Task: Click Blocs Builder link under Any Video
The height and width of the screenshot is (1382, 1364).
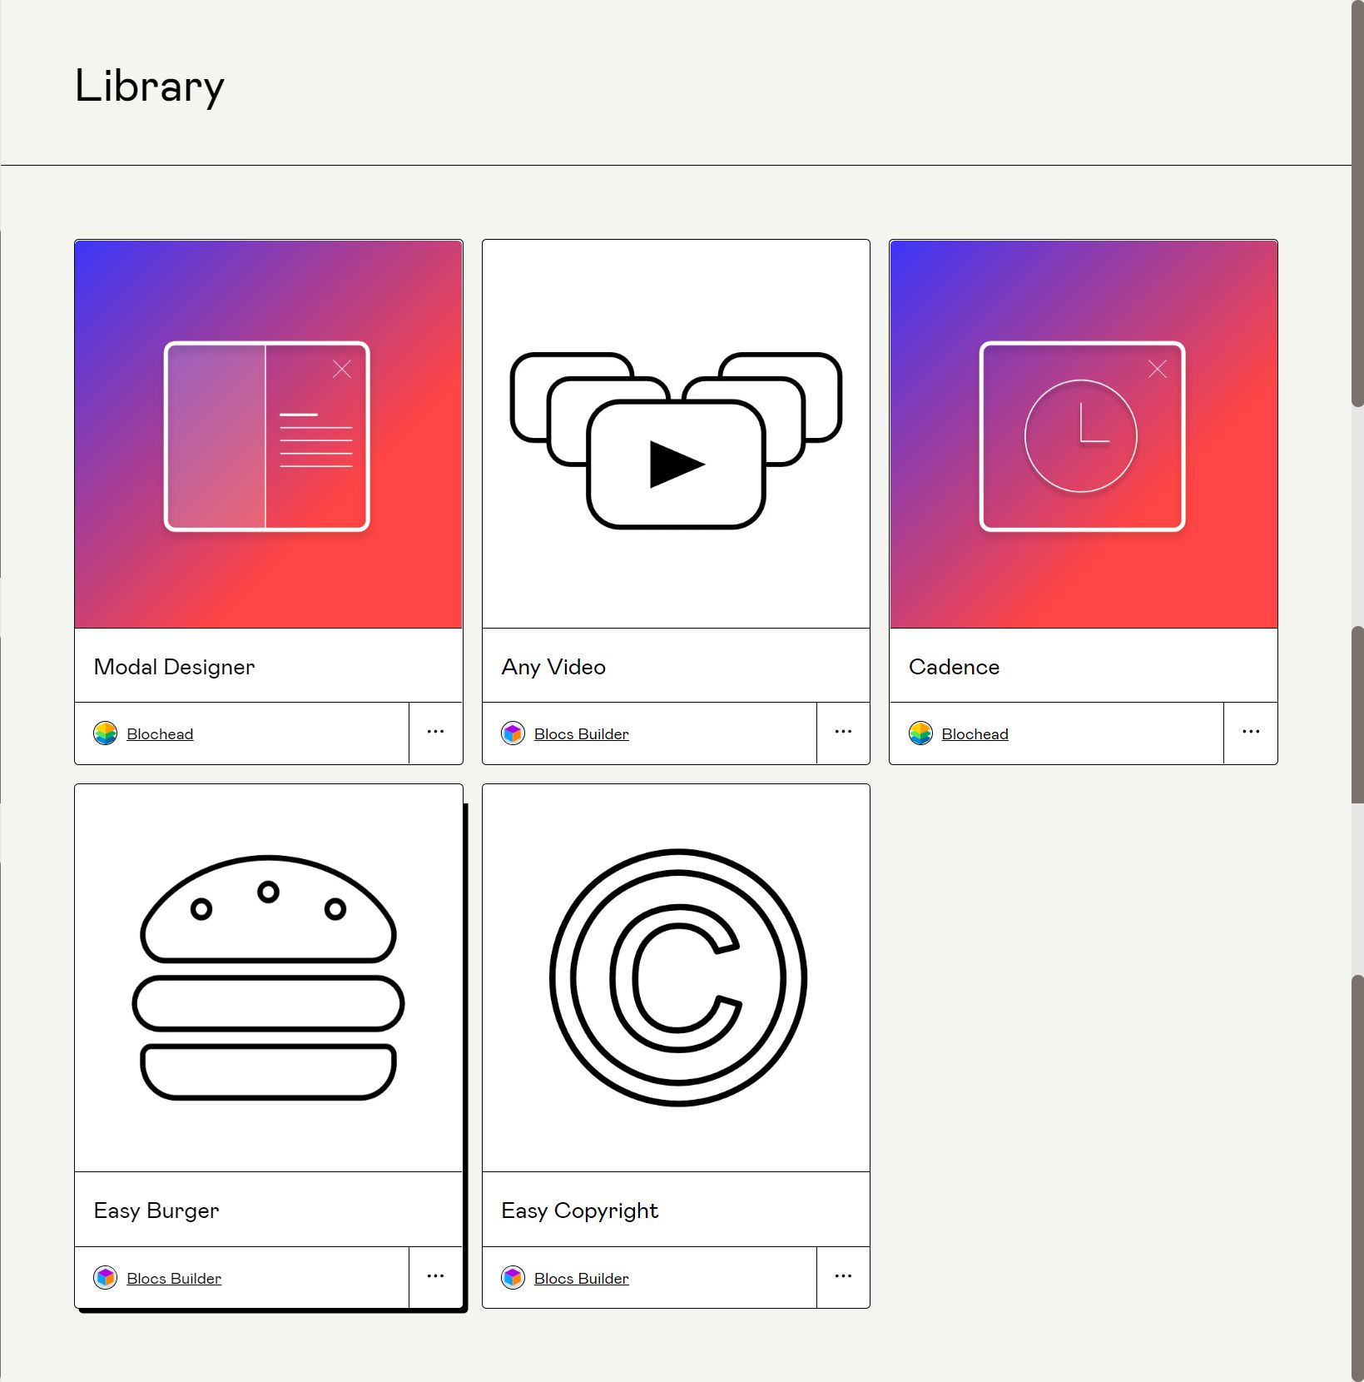Action: [x=581, y=734]
